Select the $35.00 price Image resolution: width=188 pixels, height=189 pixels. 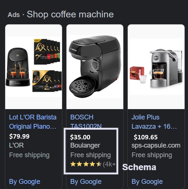click(80, 137)
